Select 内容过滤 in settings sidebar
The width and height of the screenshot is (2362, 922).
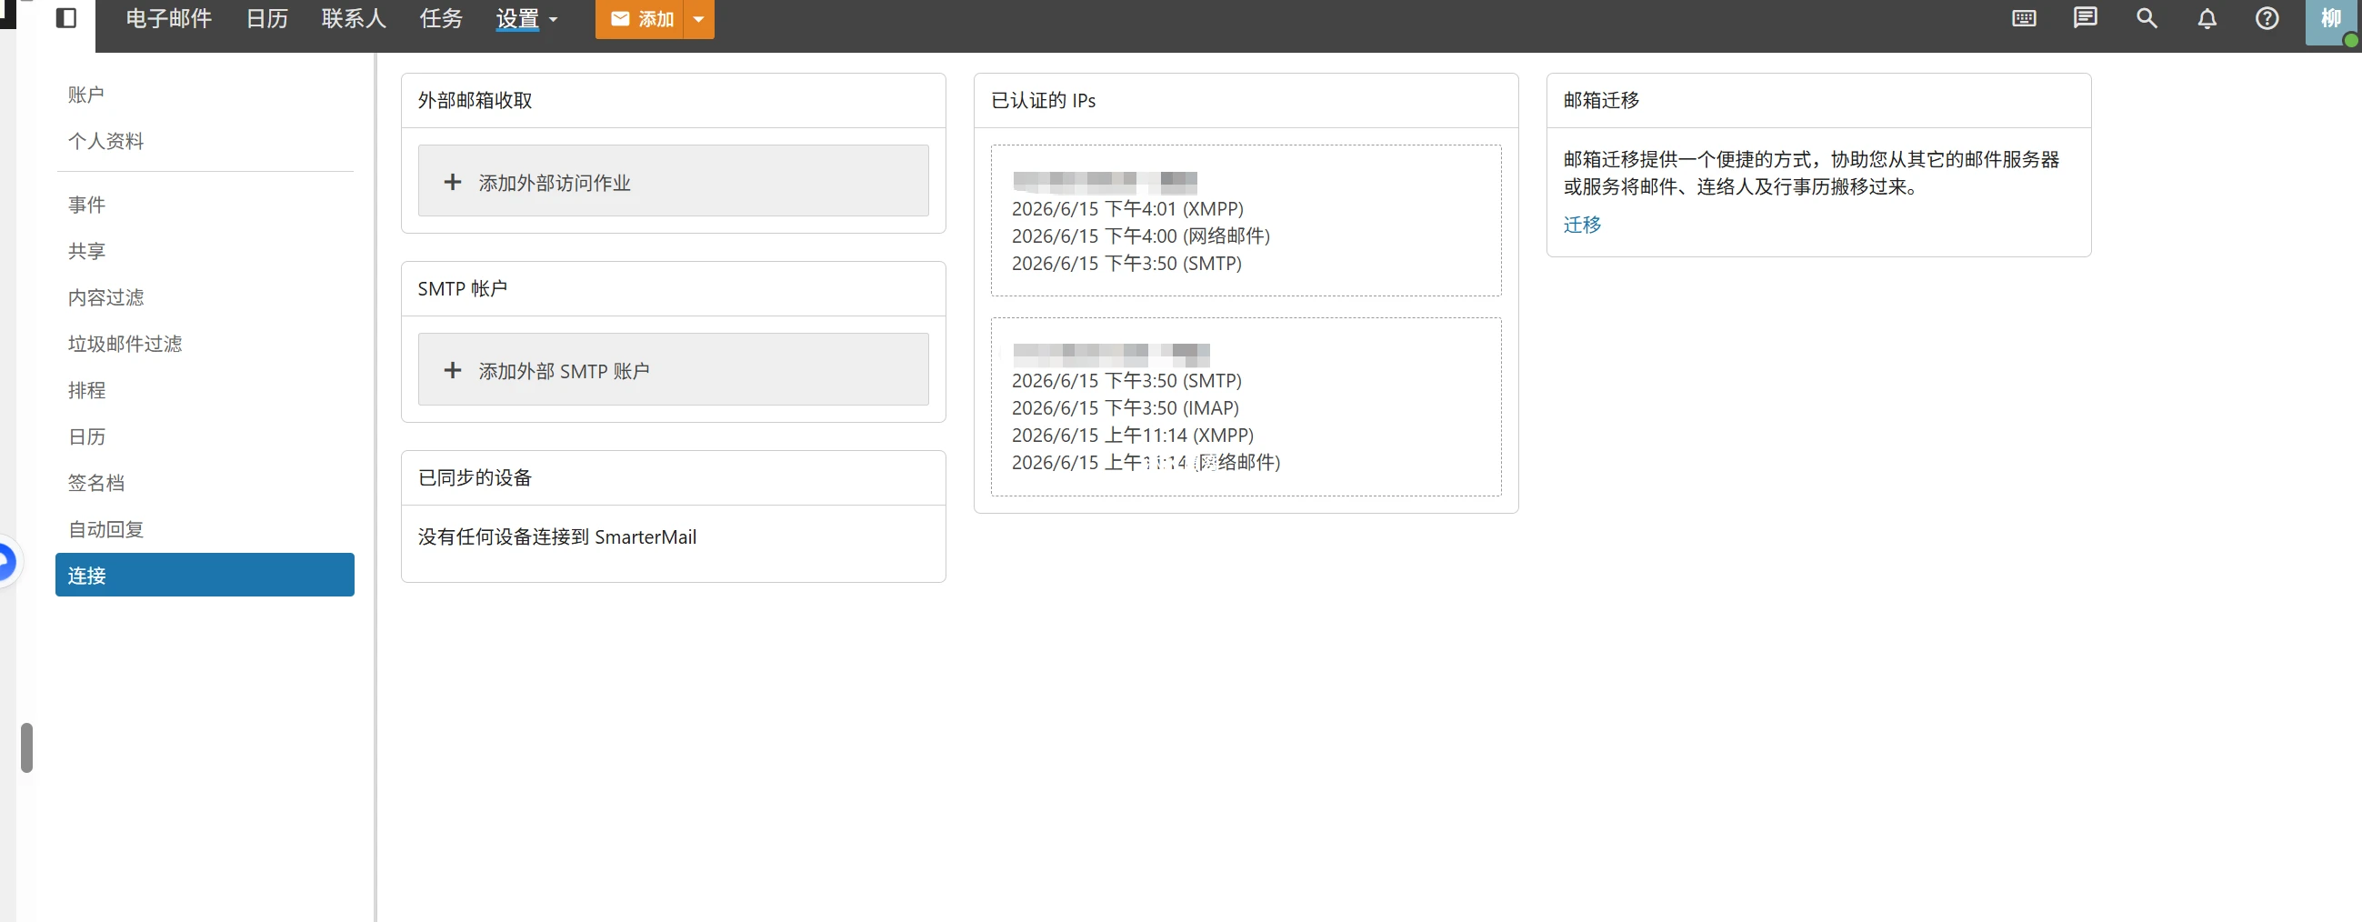click(105, 297)
